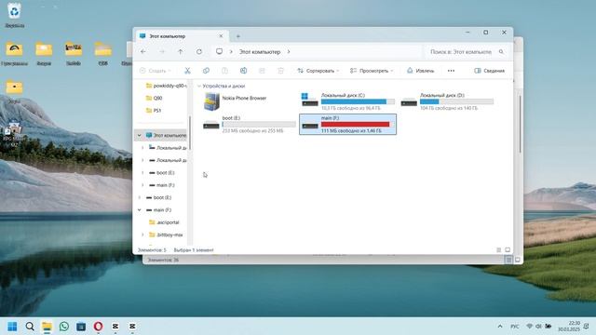This screenshot has height=335, width=596.
Task: Click the red main (F:) usage bar
Action: click(x=358, y=125)
